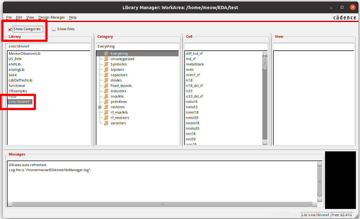Click the mosfets folder icon
This screenshot has height=219, width=360.
(106, 96)
